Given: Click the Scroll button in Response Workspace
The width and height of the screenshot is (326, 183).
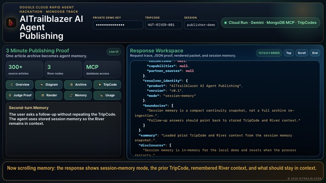Looking at the screenshot, I should point(302,53).
